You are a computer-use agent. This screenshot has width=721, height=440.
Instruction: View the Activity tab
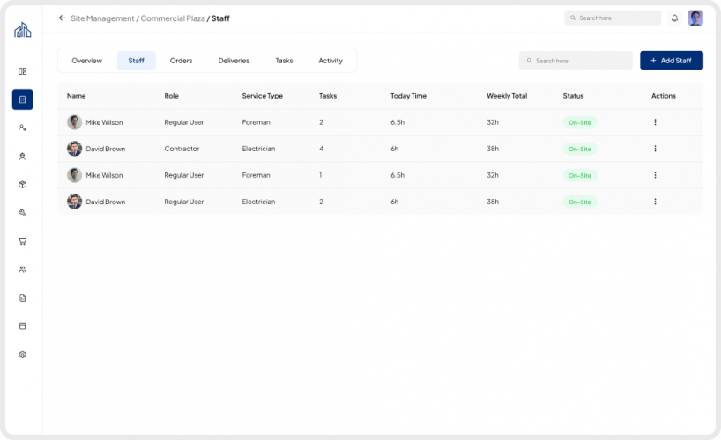click(x=331, y=61)
